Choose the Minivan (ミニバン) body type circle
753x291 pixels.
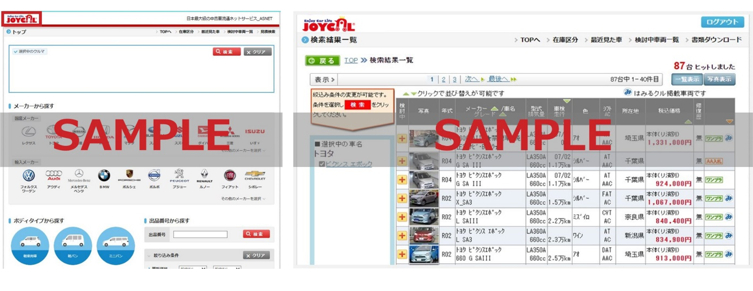coord(116,246)
